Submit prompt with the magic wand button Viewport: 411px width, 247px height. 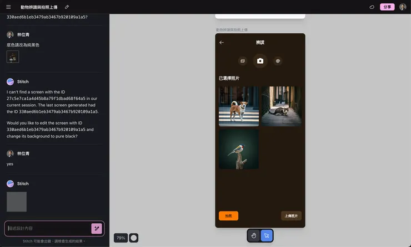(x=97, y=228)
